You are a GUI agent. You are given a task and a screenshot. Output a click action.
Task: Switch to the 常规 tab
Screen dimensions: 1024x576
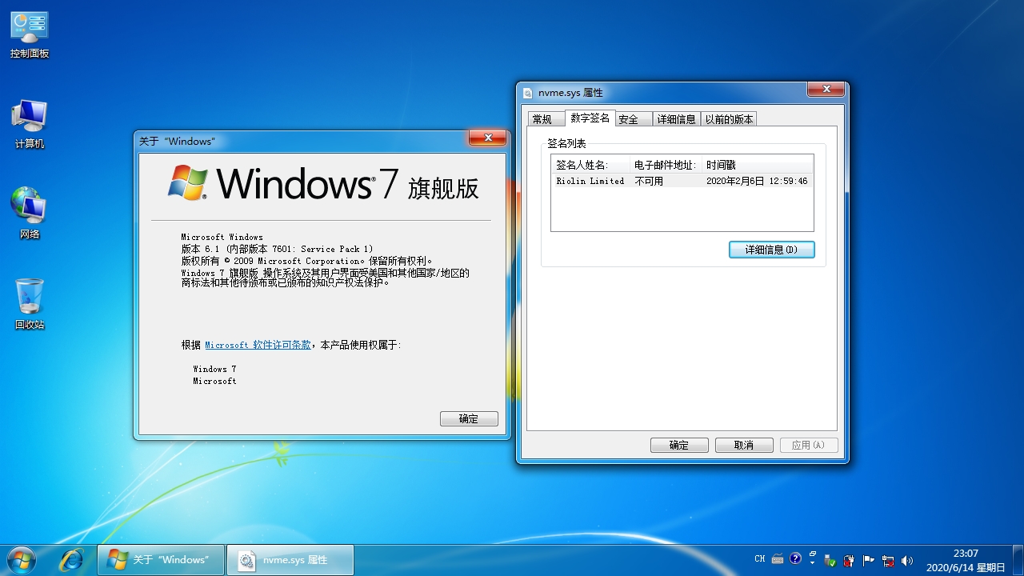(x=546, y=119)
